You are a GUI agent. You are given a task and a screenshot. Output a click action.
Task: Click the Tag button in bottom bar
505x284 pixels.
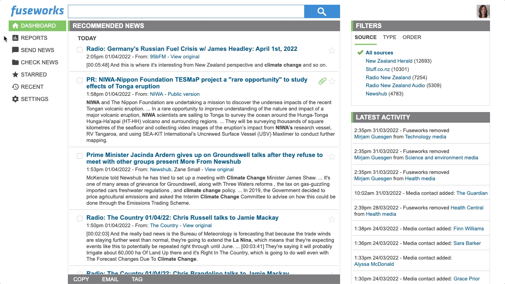[x=137, y=279]
